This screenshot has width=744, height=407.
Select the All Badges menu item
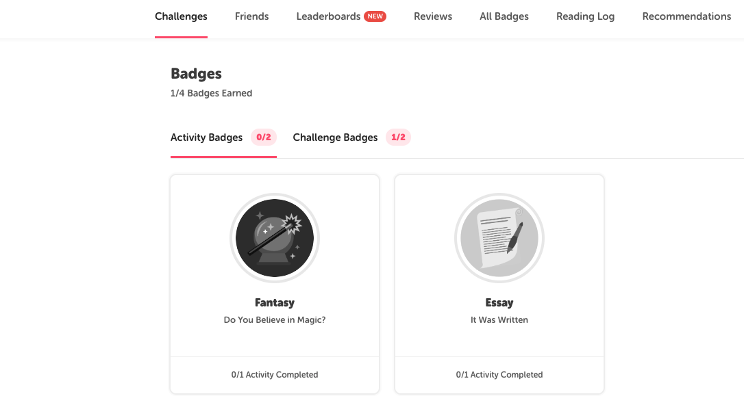click(x=504, y=16)
